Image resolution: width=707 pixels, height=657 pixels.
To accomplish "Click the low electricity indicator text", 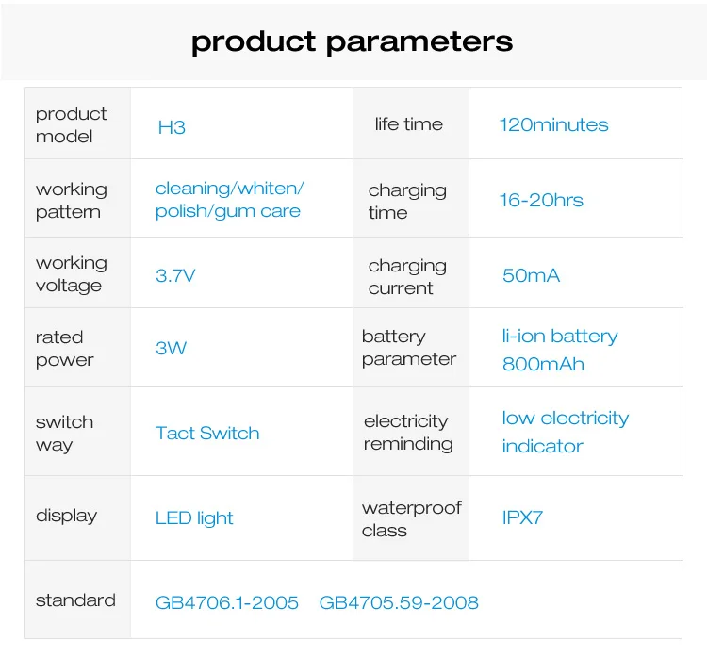I will [x=565, y=432].
